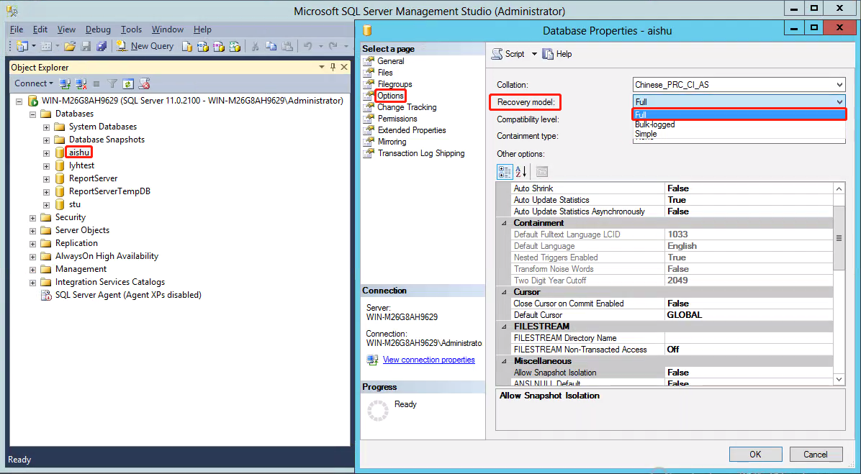Open the Edit menu
861x474 pixels.
tap(40, 29)
